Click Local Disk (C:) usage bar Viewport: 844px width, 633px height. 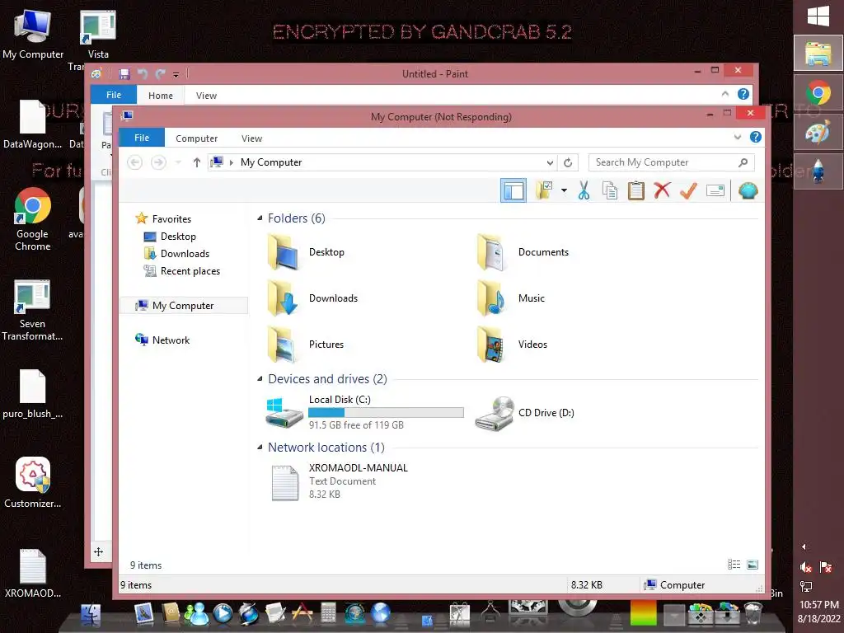(x=386, y=412)
